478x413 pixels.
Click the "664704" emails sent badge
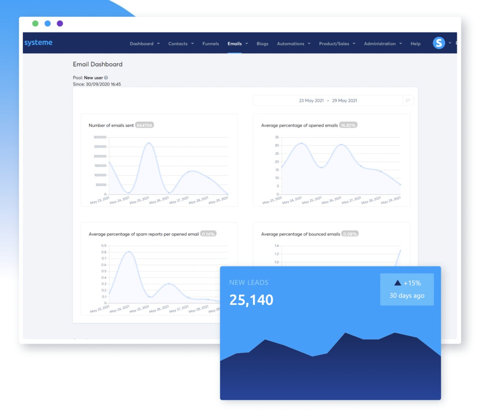tap(144, 125)
